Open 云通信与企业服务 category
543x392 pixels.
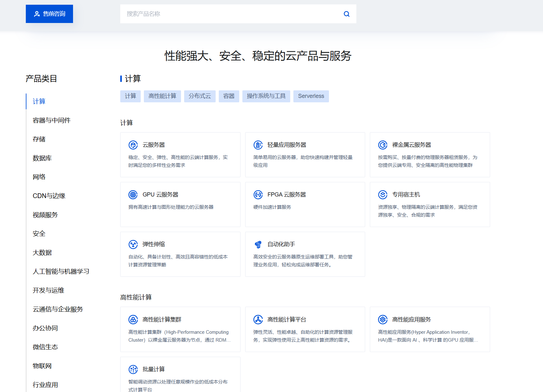tap(58, 309)
